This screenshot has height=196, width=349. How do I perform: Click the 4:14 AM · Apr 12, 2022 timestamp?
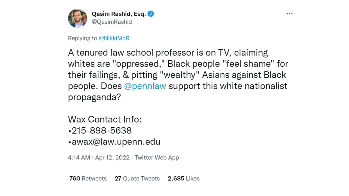[x=99, y=158]
